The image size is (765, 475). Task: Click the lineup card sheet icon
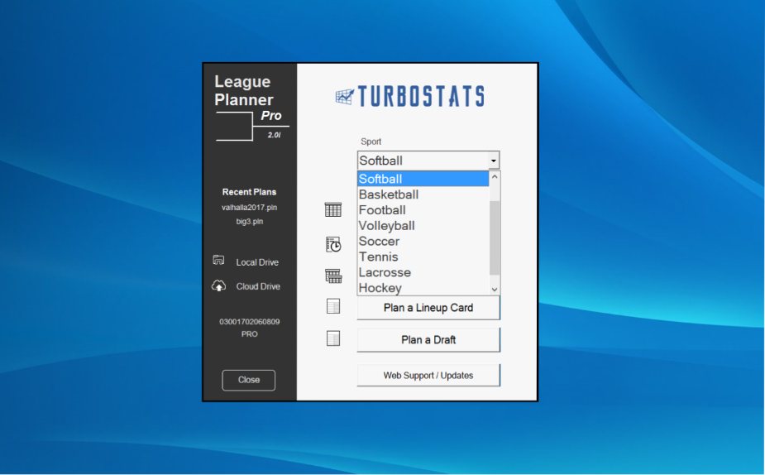333,306
